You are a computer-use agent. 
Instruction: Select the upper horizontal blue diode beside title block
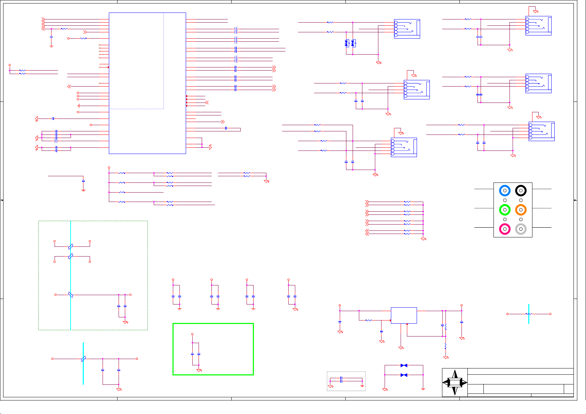(x=404, y=365)
